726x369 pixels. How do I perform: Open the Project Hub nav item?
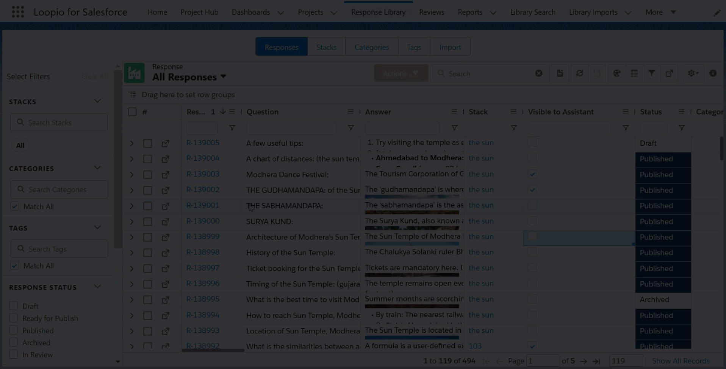coord(199,12)
